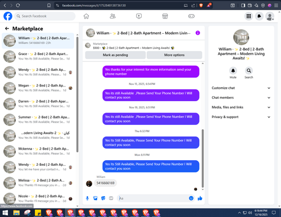This screenshot has width=281, height=217.
Task: Open the emoji picker in message box
Action: click(x=191, y=198)
